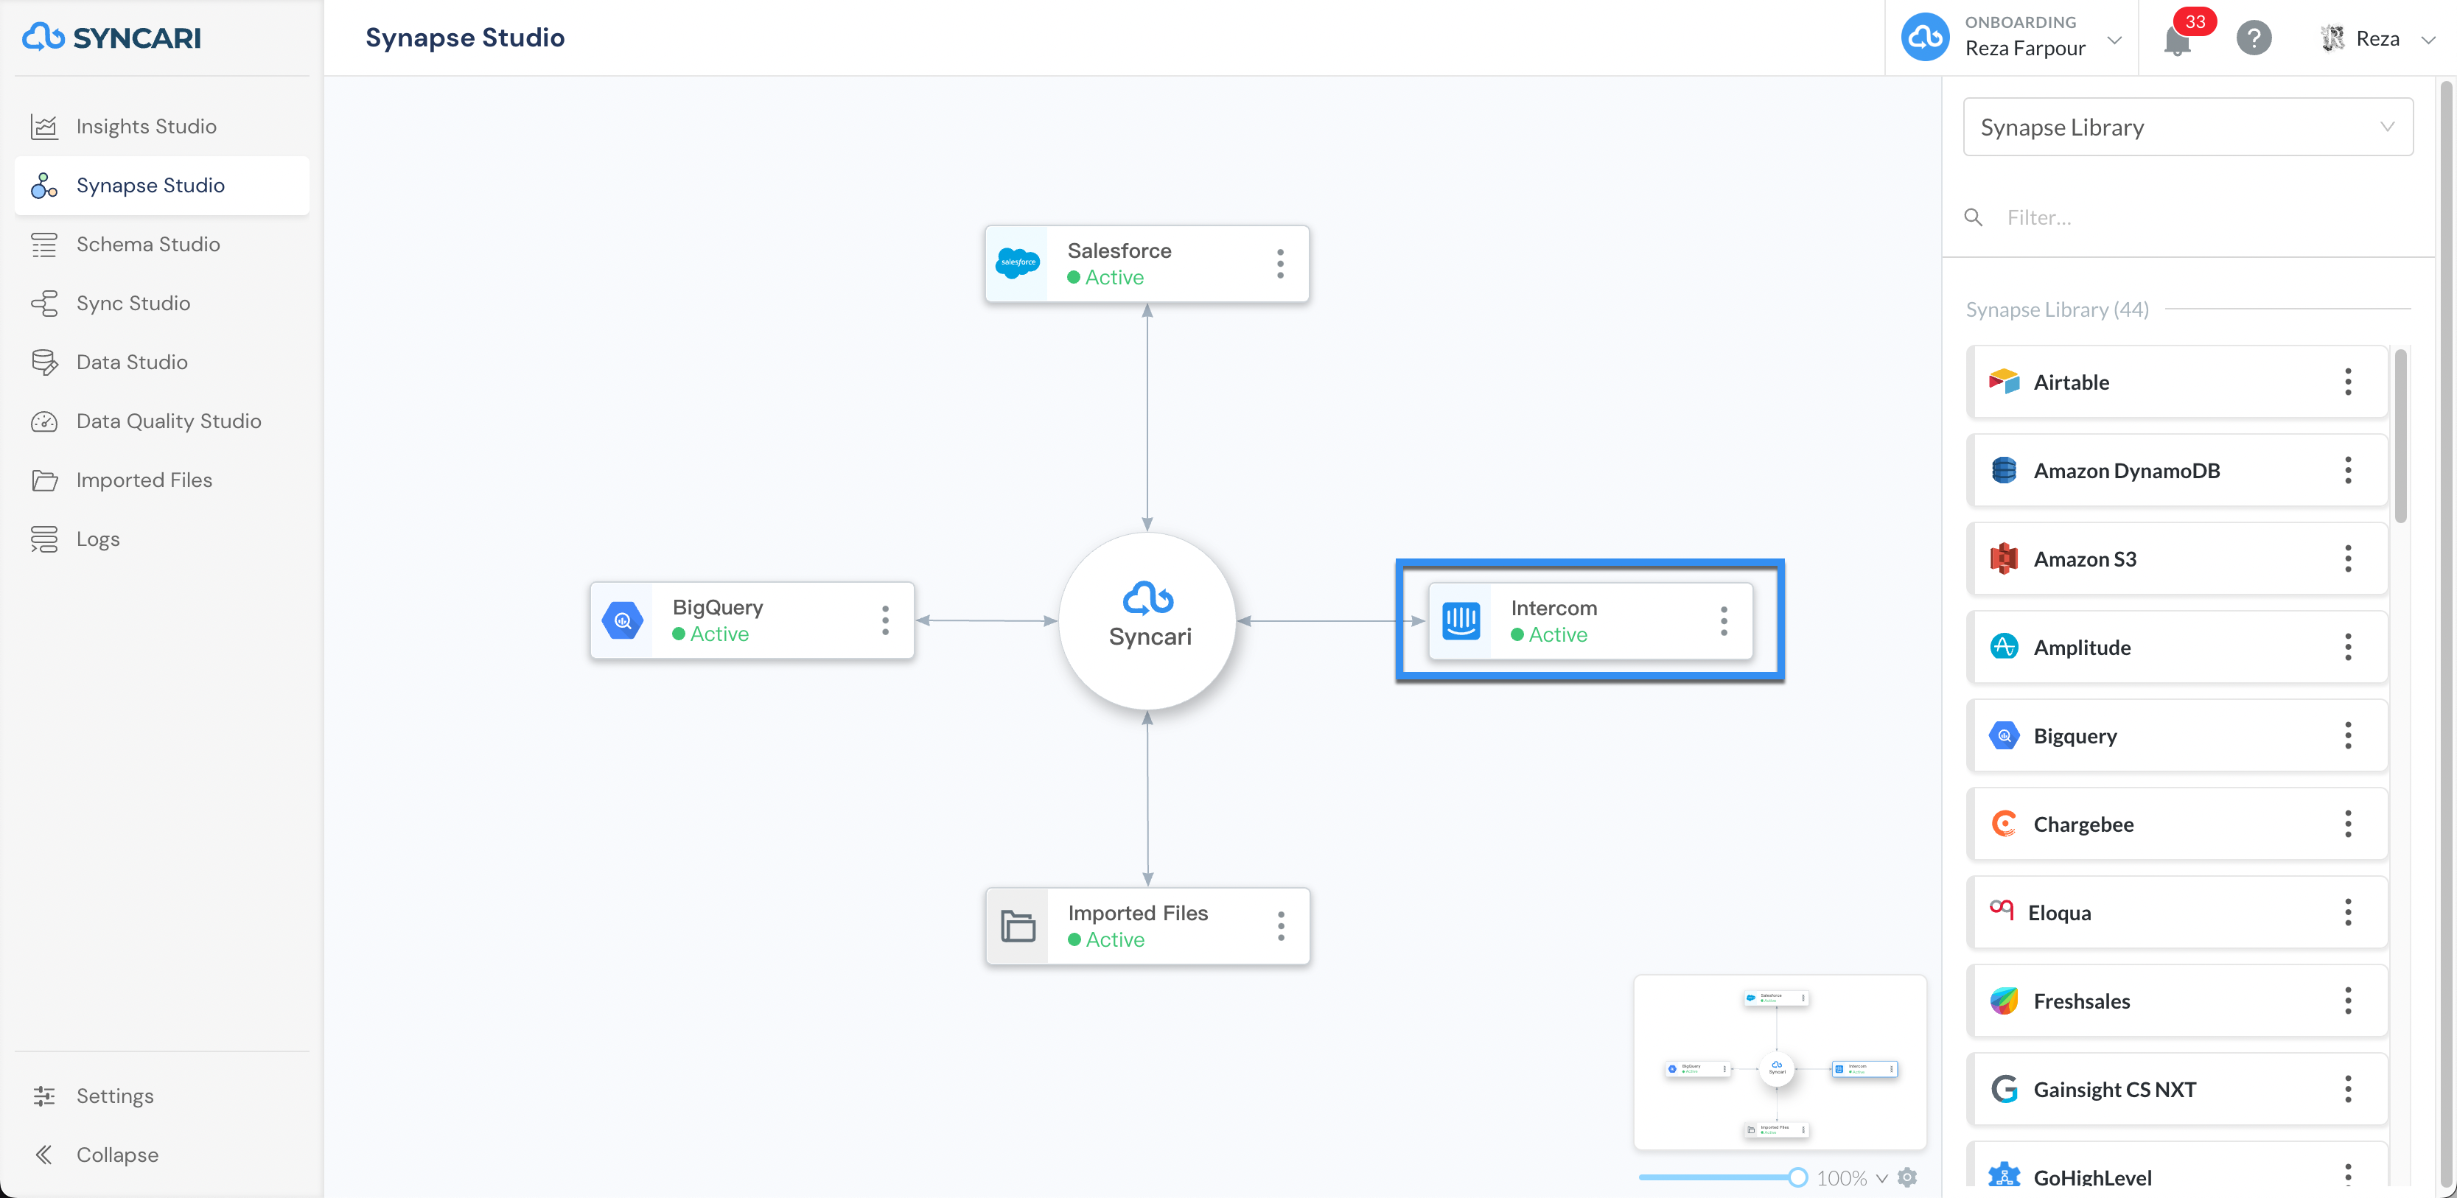This screenshot has height=1198, width=2457.
Task: Open Imported Files in sidebar
Action: [162, 480]
